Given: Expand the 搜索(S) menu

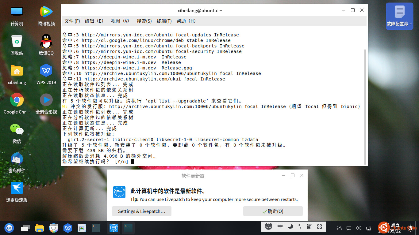Looking at the screenshot, I should 144,21.
